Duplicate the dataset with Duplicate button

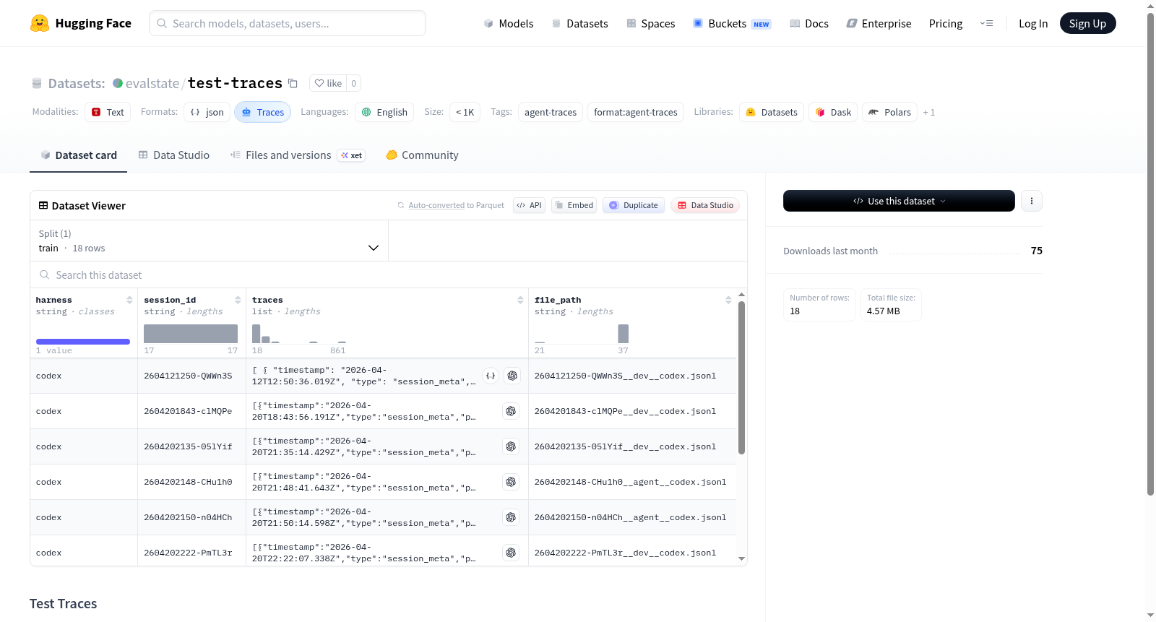pos(634,205)
